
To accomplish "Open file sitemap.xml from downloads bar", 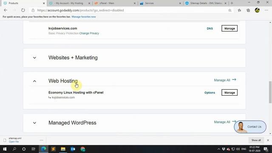I will coord(14,142).
